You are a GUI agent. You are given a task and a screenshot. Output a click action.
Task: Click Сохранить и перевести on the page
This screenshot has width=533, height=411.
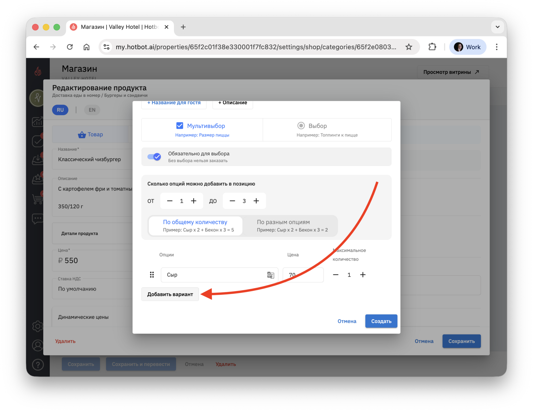coord(141,364)
